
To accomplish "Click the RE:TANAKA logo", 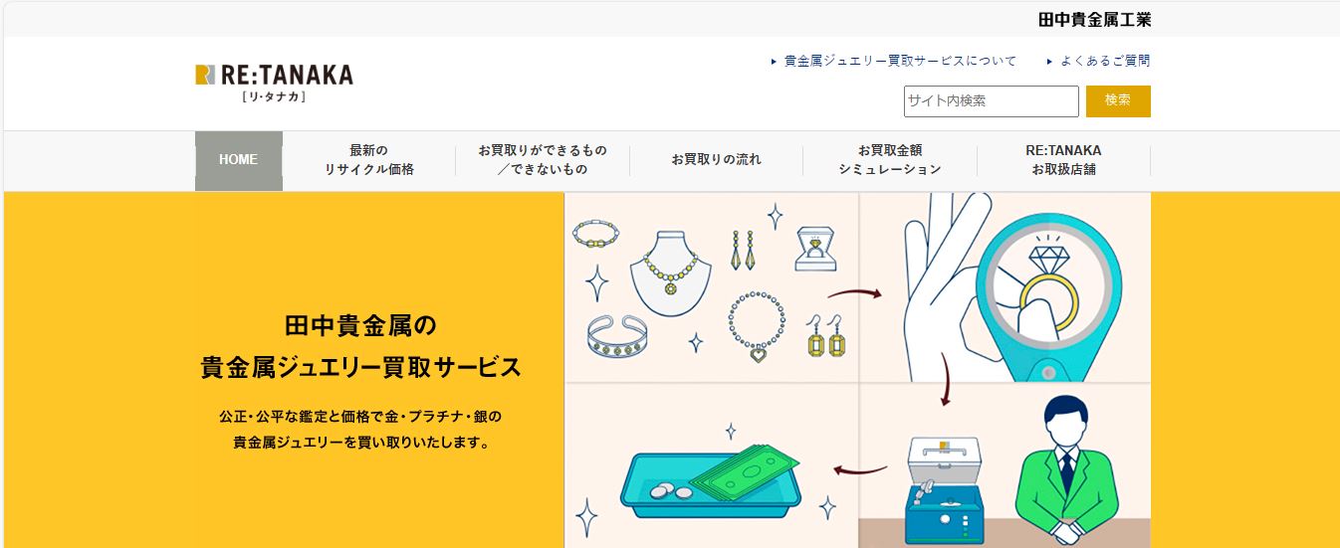I will pos(274,84).
